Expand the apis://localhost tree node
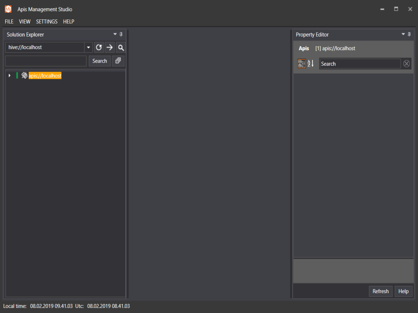 point(10,76)
